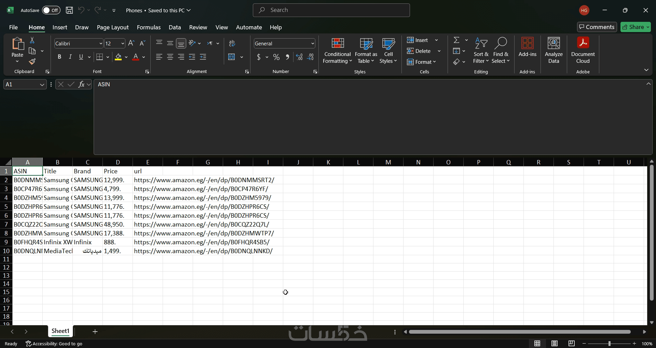Toggle Bold formatting
Viewport: 656px width, 348px height.
[59, 57]
